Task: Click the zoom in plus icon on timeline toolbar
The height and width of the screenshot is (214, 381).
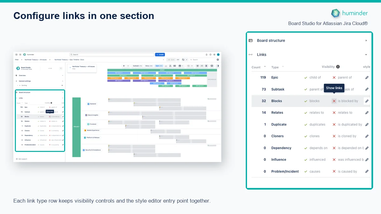Action: pos(197,66)
